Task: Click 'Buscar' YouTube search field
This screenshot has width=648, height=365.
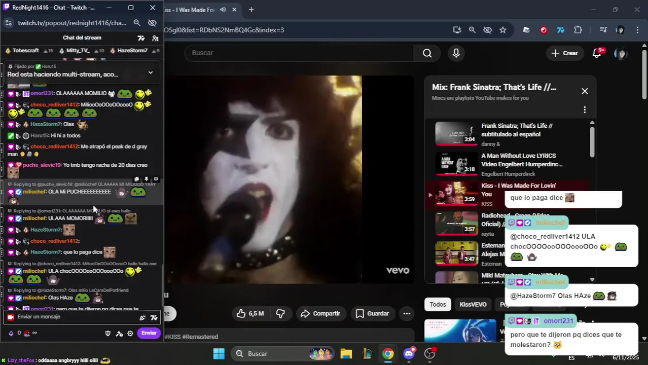Action: tap(299, 53)
